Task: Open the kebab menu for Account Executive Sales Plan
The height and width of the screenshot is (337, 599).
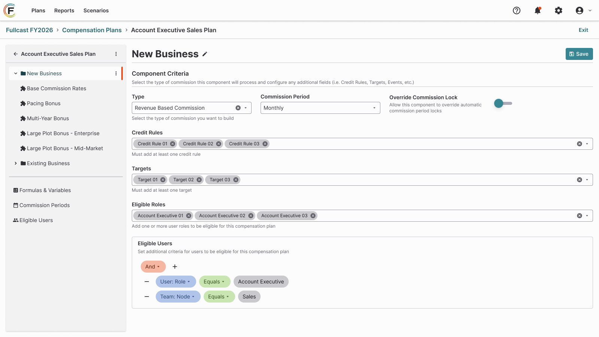Action: (116, 54)
